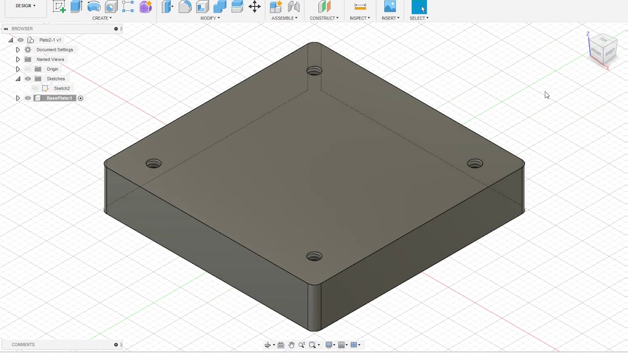Open the CREATE menu

pyautogui.click(x=102, y=18)
